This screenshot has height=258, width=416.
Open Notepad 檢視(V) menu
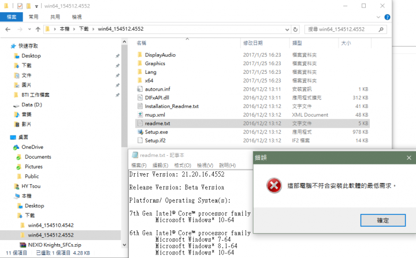click(205, 165)
